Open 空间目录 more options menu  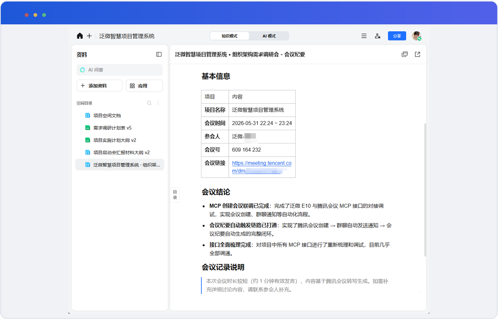pyautogui.click(x=158, y=103)
